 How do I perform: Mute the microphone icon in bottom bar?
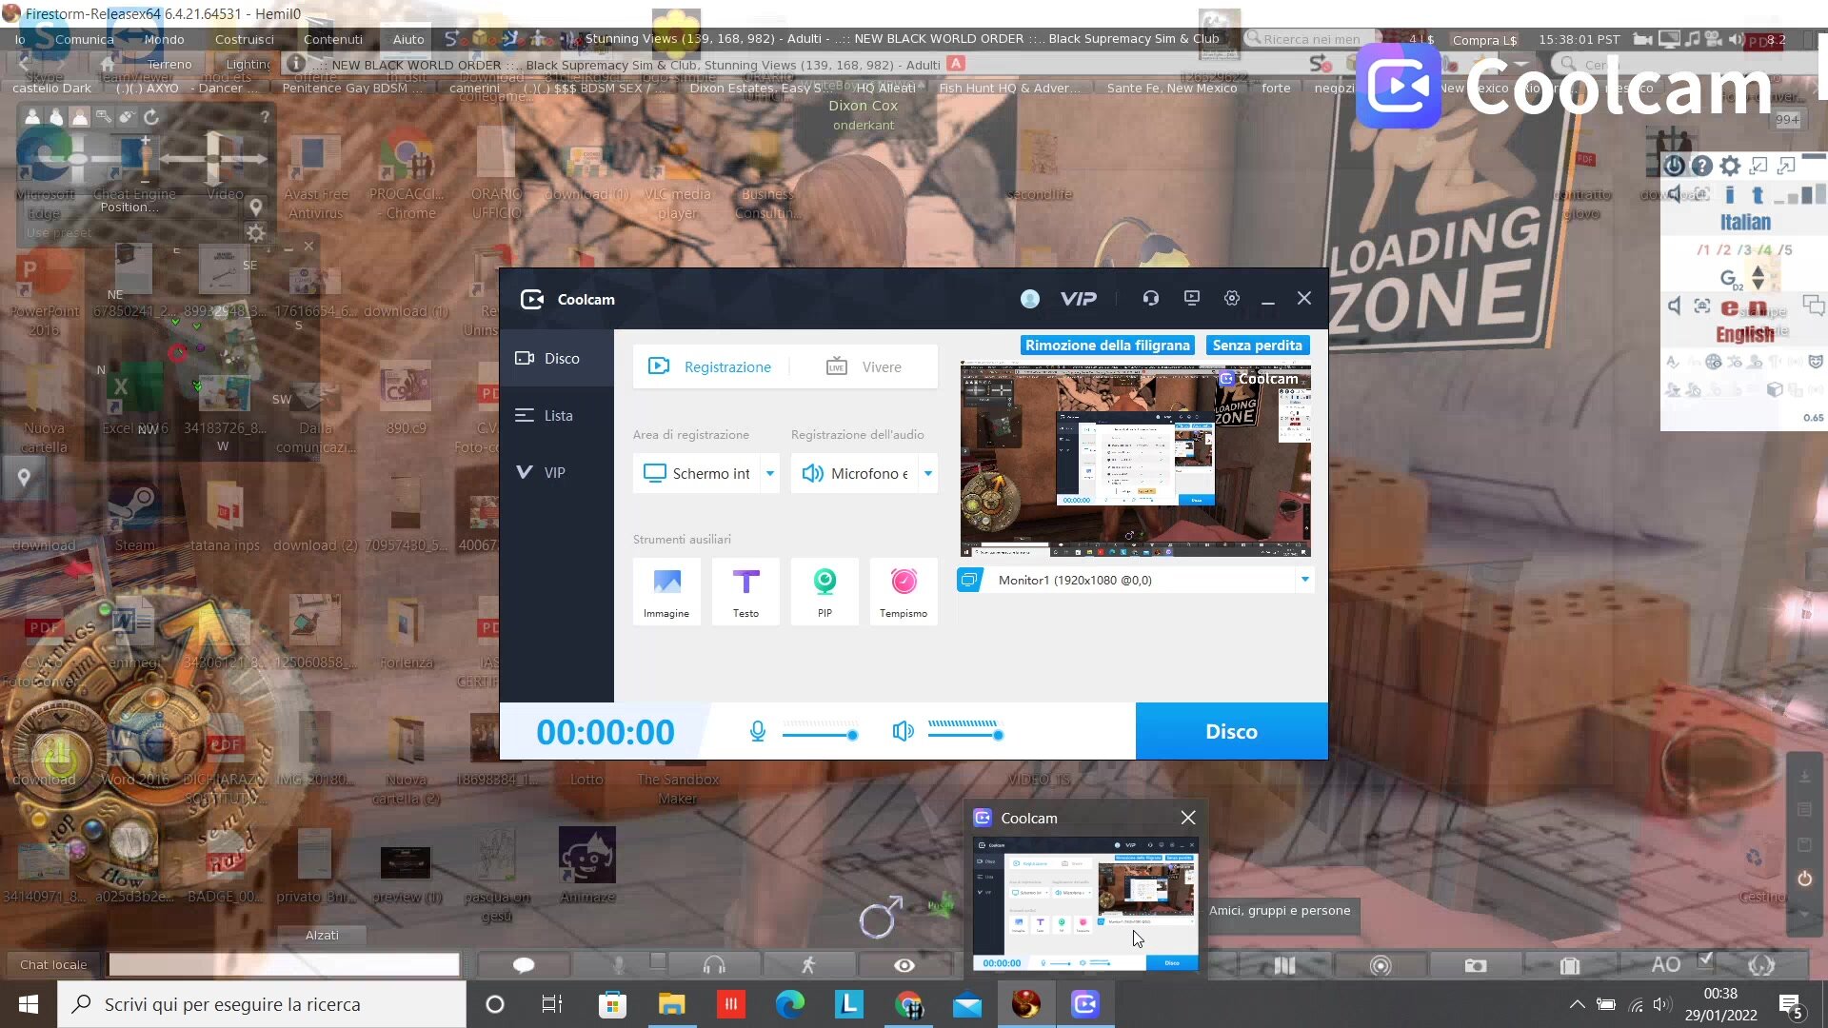point(758,732)
